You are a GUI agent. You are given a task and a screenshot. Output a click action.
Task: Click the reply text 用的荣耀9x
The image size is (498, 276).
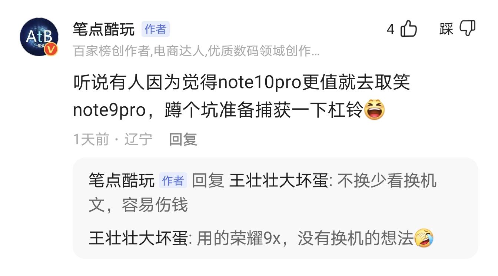tap(305, 239)
